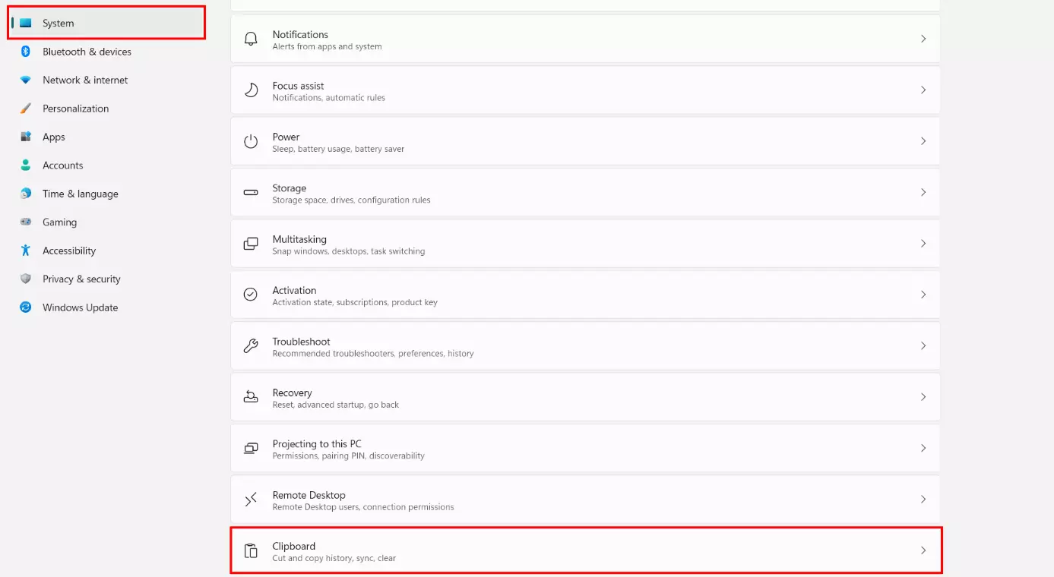Open Storage page with its chevron

coord(923,192)
